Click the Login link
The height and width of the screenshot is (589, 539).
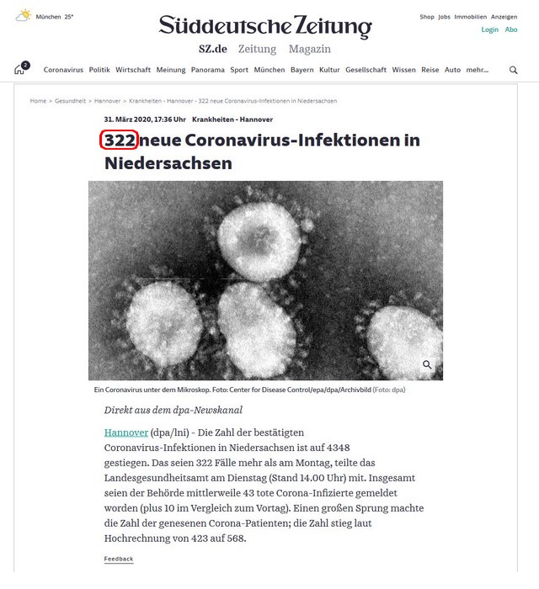point(490,29)
